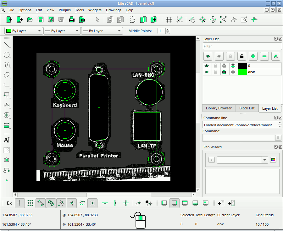Select the Spline curve tool

click(x=7, y=65)
